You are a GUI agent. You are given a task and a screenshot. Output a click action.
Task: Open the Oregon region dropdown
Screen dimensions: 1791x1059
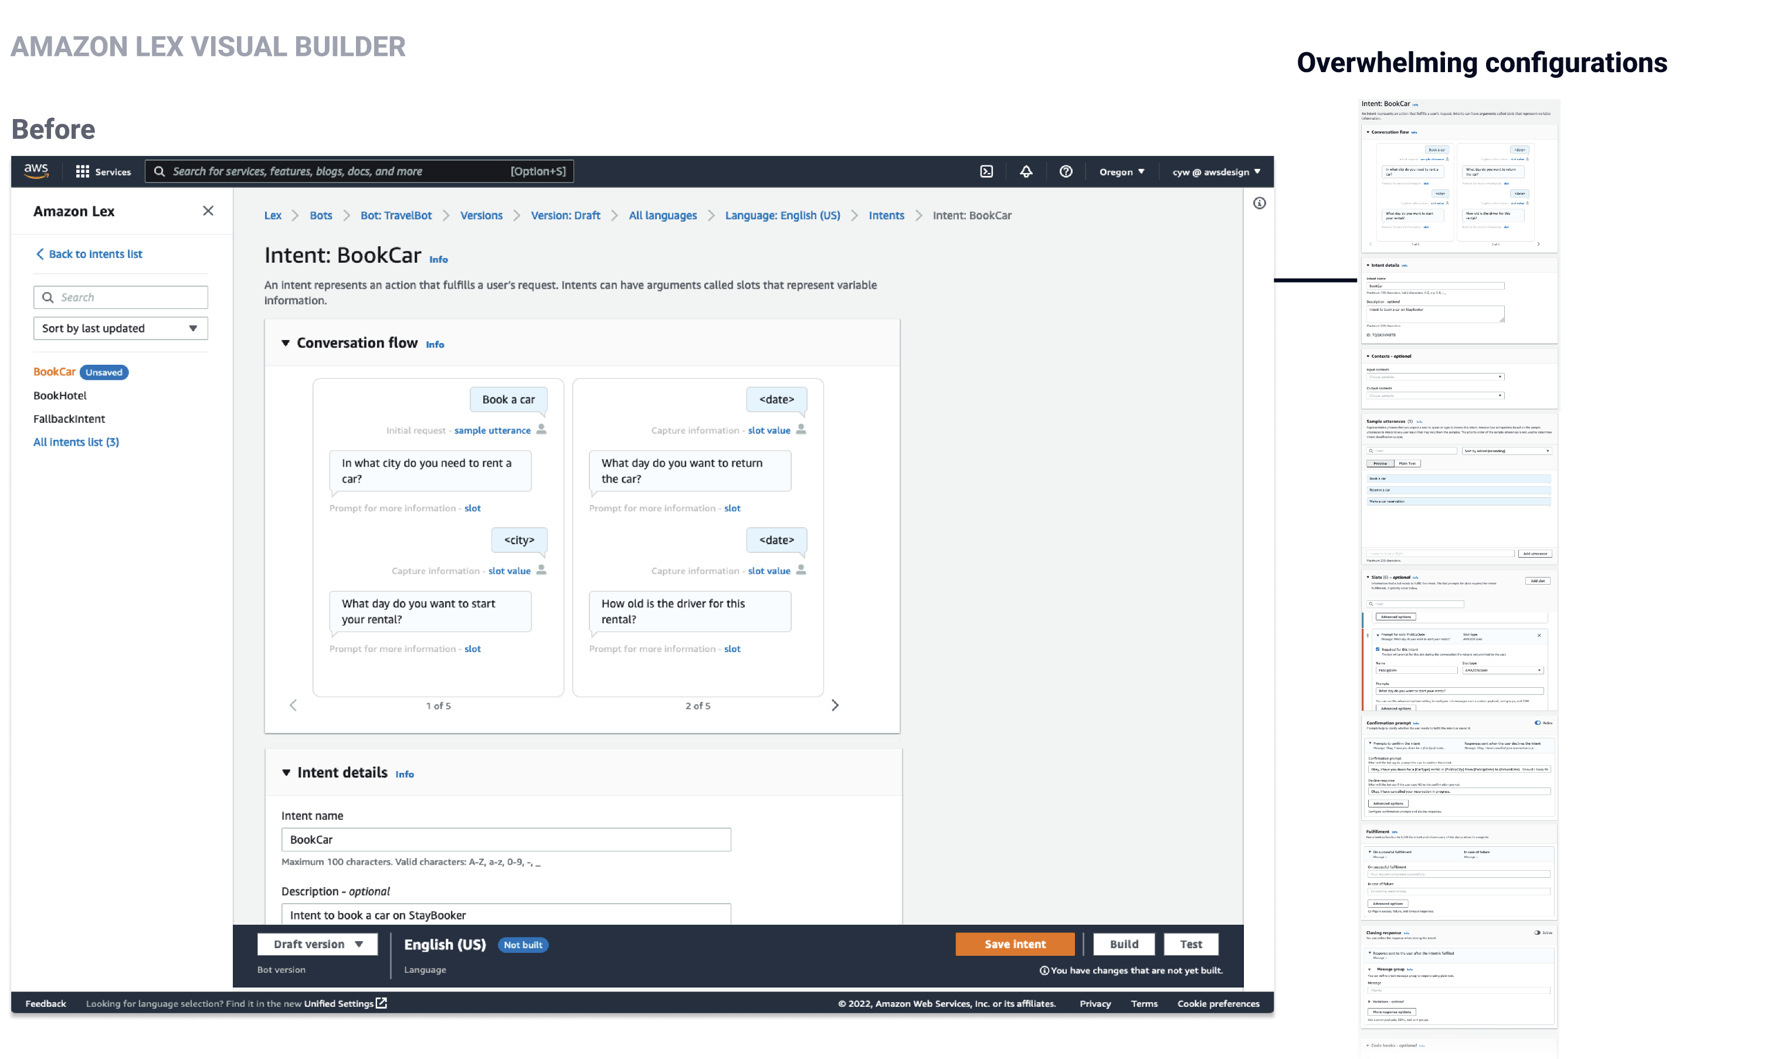pyautogui.click(x=1122, y=172)
